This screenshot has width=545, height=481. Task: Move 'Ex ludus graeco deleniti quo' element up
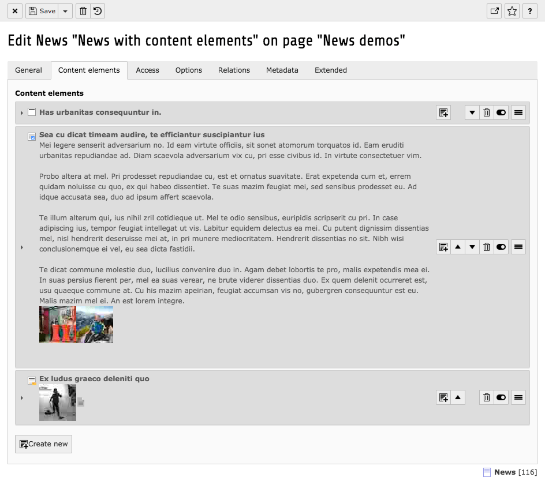tap(458, 397)
